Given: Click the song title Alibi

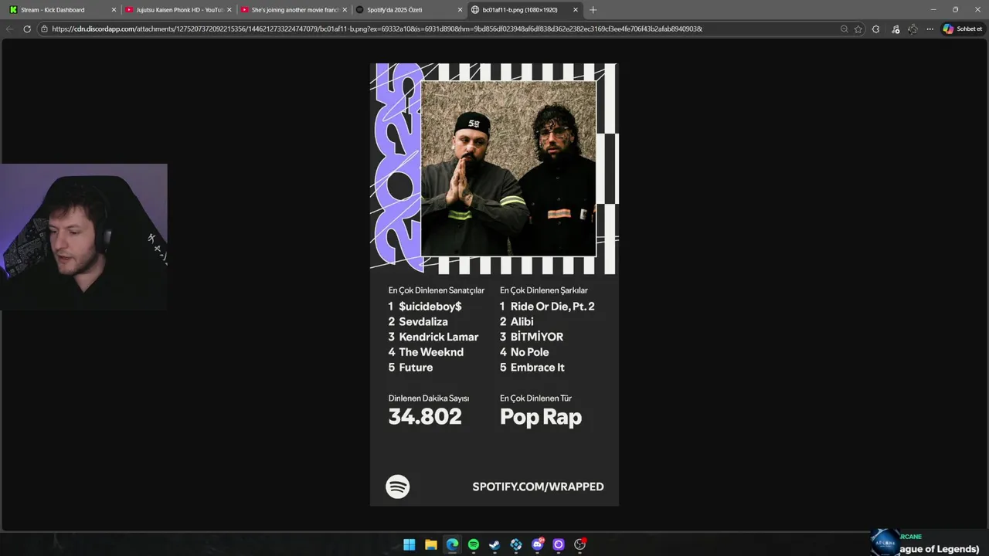Looking at the screenshot, I should pos(522,322).
